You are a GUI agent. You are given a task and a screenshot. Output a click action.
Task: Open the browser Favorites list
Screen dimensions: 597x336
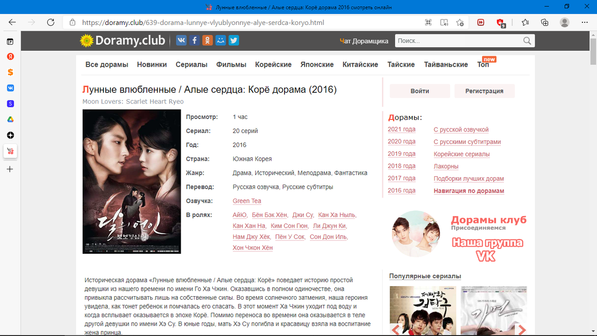point(525,22)
